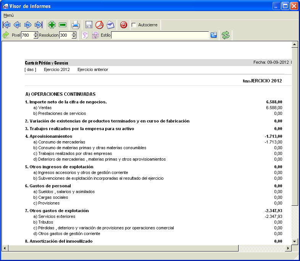This screenshot has height=261, width=300.
Task: Click the horizontal scrollbar left arrow
Action: coord(5,248)
